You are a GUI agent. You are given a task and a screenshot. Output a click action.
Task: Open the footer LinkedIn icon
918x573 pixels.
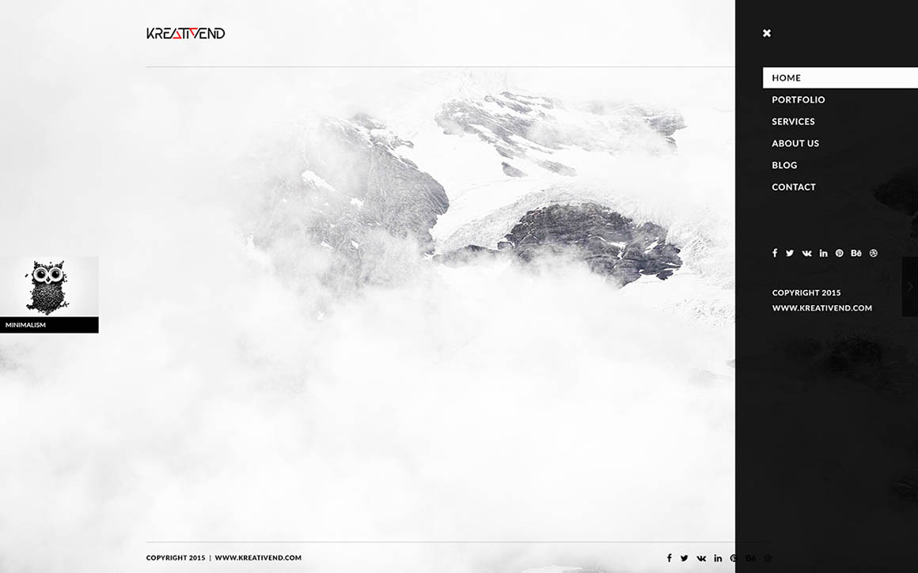pyautogui.click(x=718, y=558)
